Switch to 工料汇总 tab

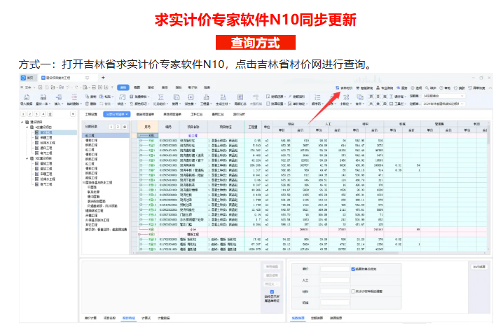[x=197, y=114]
